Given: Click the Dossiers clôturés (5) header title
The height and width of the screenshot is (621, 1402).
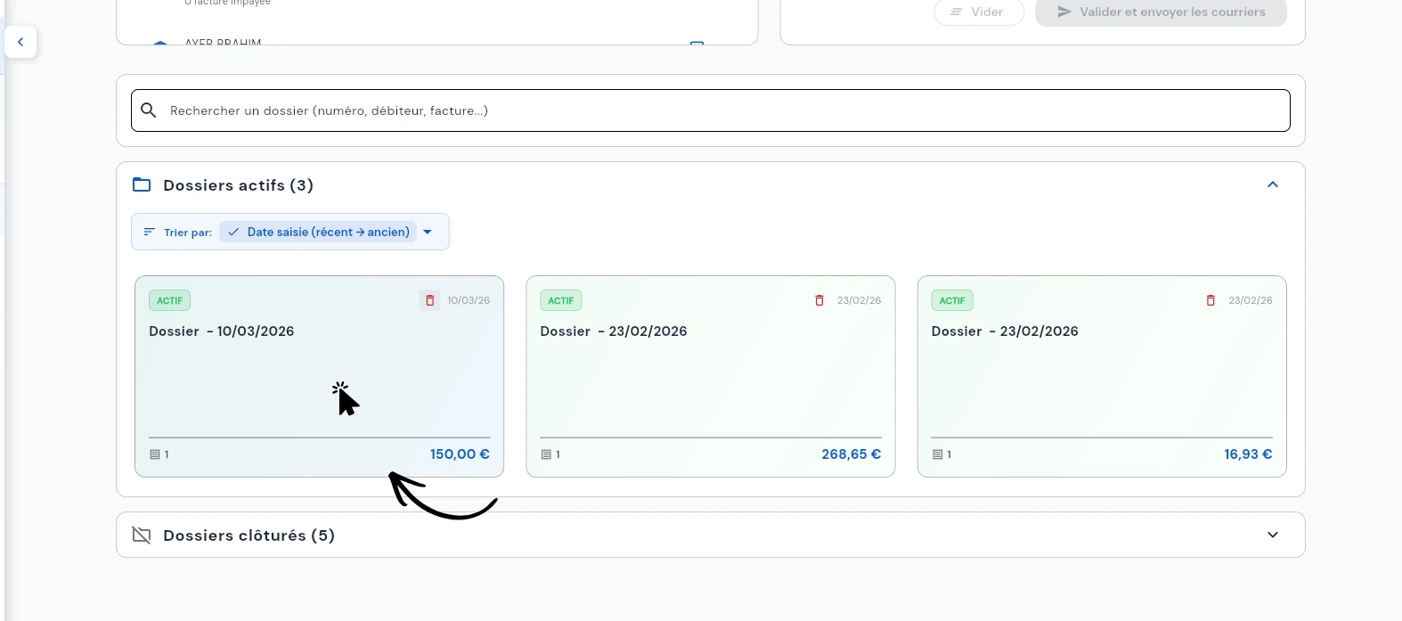Looking at the screenshot, I should coord(249,535).
